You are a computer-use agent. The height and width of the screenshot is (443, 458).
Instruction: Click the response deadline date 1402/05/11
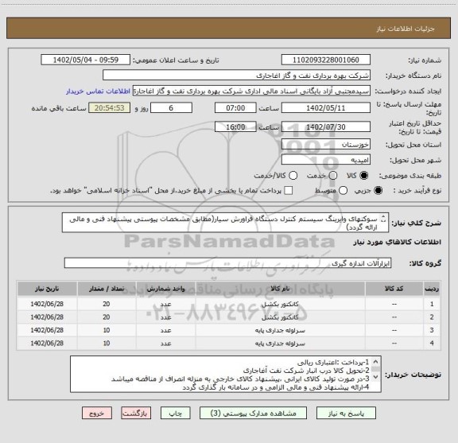(326, 108)
